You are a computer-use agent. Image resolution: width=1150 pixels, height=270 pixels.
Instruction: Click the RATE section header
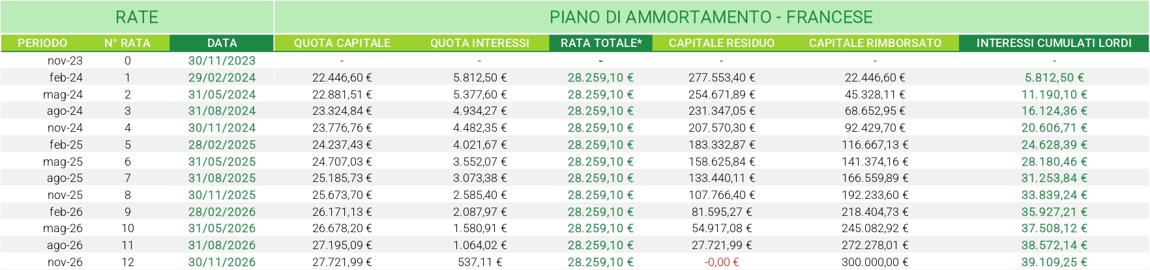pyautogui.click(x=137, y=17)
